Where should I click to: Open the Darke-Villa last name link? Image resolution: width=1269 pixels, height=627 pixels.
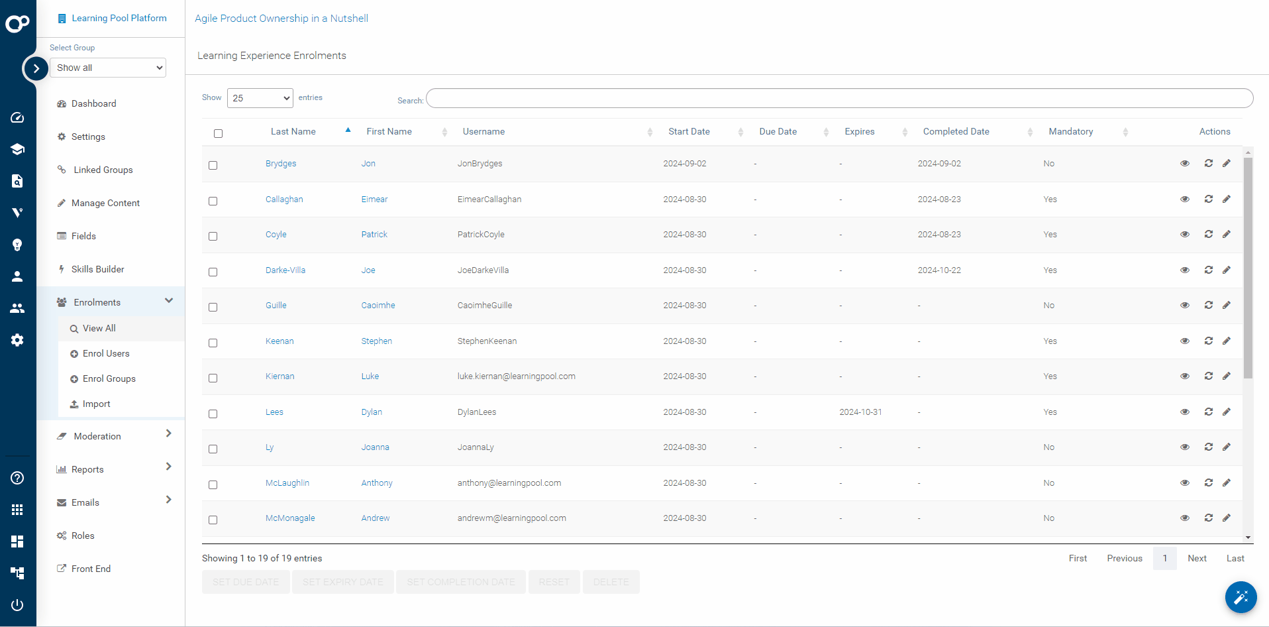(285, 270)
